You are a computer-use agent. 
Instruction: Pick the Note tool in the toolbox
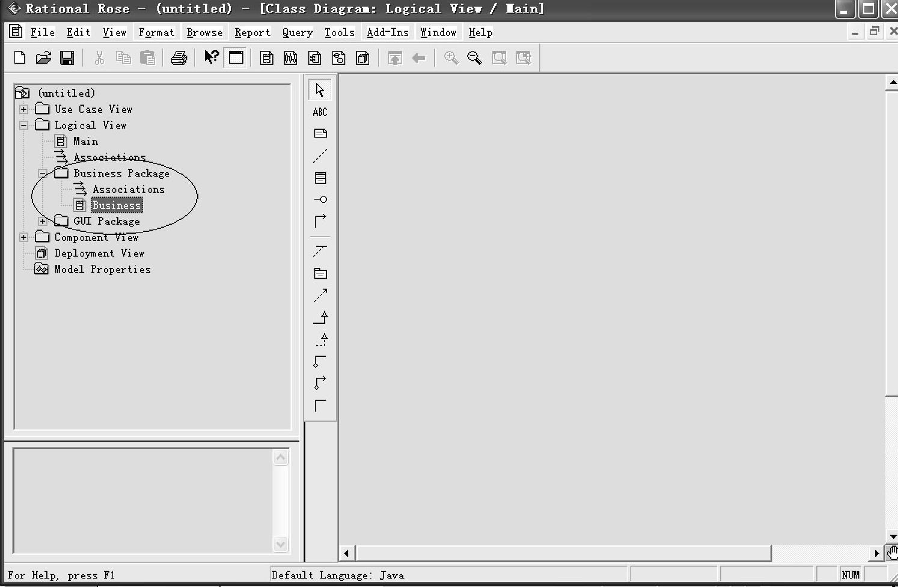[320, 133]
